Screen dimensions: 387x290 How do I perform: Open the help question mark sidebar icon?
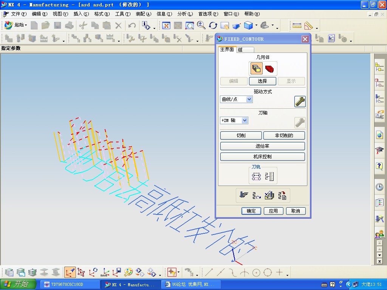click(379, 166)
